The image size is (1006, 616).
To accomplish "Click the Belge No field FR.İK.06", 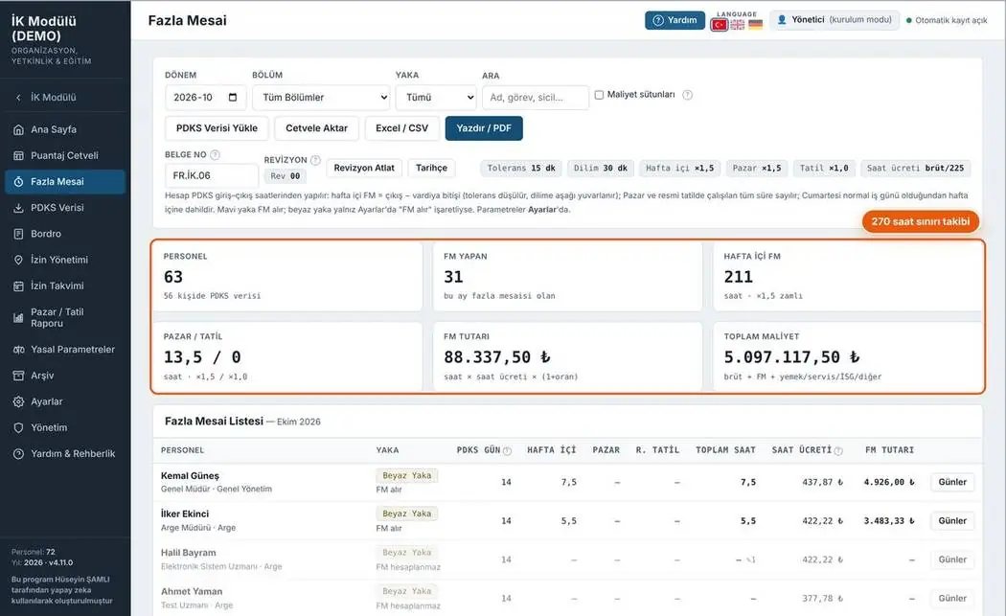I will [x=211, y=176].
